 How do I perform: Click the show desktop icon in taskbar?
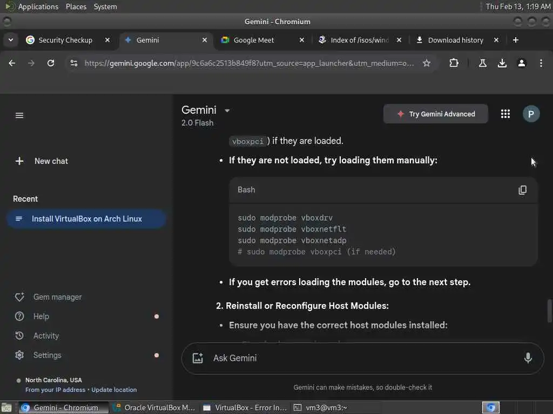[6, 408]
